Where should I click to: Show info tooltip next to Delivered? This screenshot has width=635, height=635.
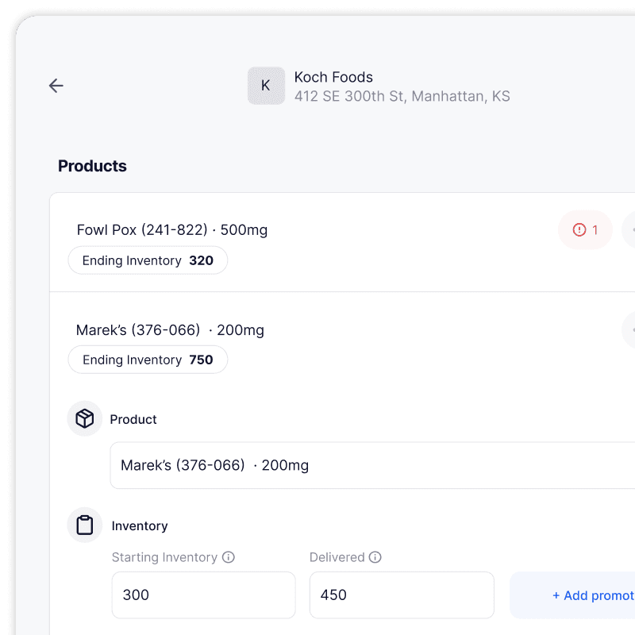(375, 557)
